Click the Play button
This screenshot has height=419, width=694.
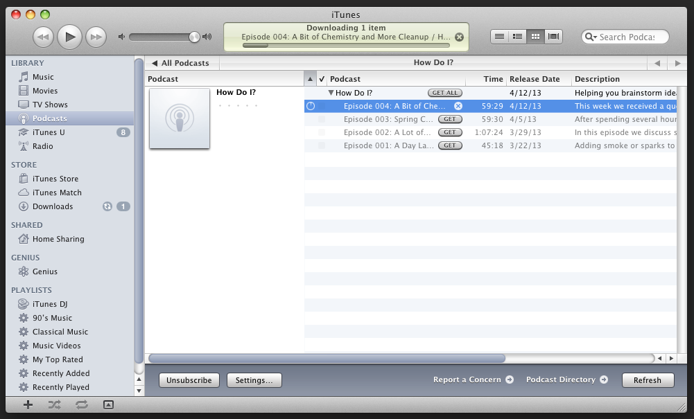pyautogui.click(x=69, y=37)
